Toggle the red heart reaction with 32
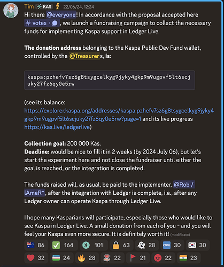Image resolution: width=224 pixels, height=267 pixels. tap(36, 258)
